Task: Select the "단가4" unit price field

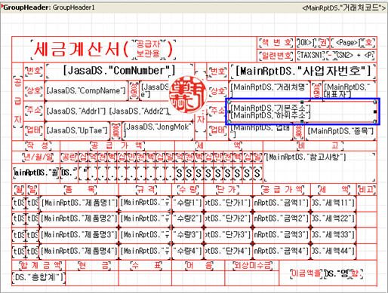Action: click(228, 251)
